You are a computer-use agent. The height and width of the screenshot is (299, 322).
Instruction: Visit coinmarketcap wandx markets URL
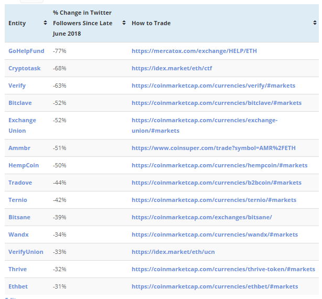pyautogui.click(x=215, y=234)
